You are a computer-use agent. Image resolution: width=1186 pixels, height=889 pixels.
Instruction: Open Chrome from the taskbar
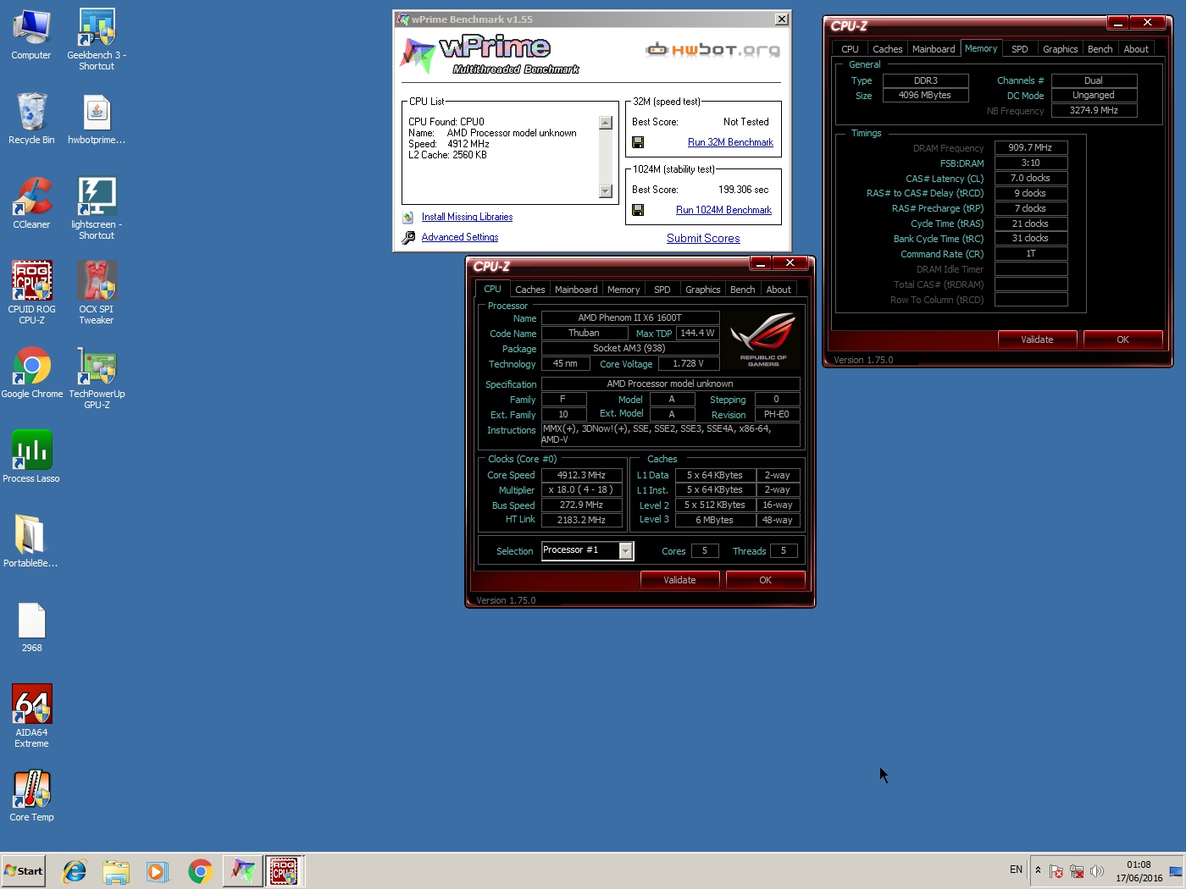coord(200,870)
